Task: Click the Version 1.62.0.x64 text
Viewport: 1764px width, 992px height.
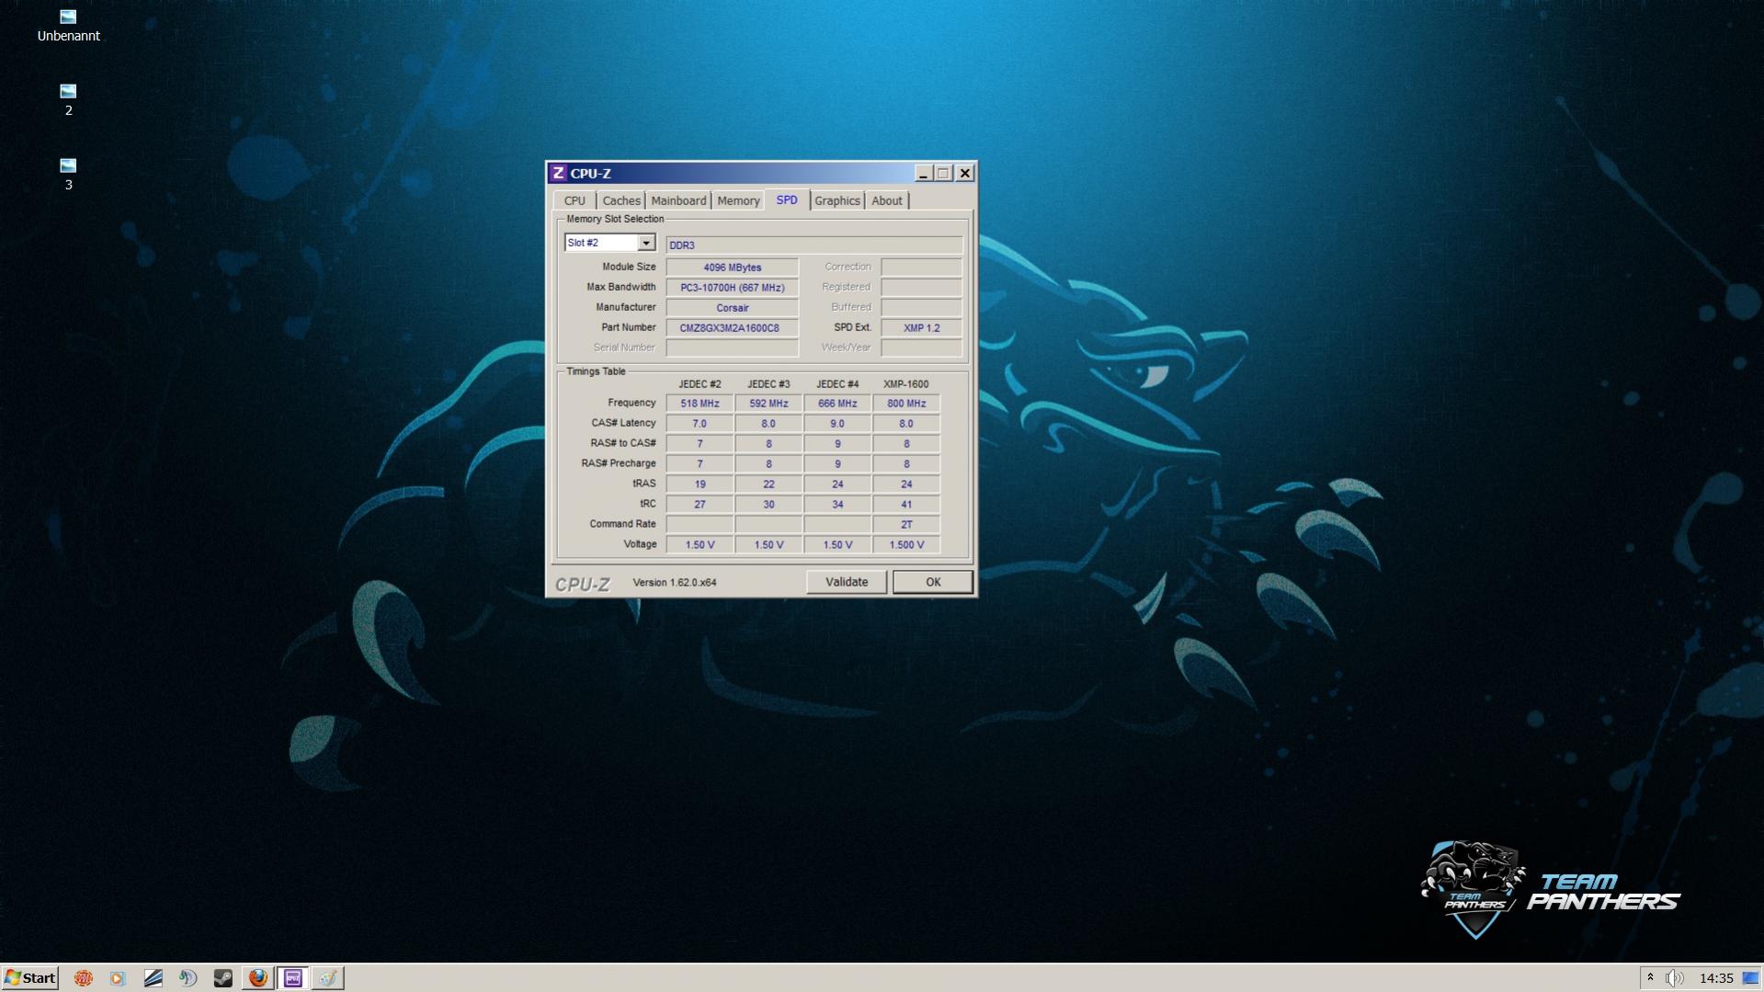Action: tap(675, 583)
